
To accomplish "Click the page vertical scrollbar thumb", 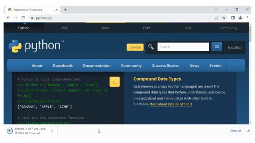I will tap(250, 34).
